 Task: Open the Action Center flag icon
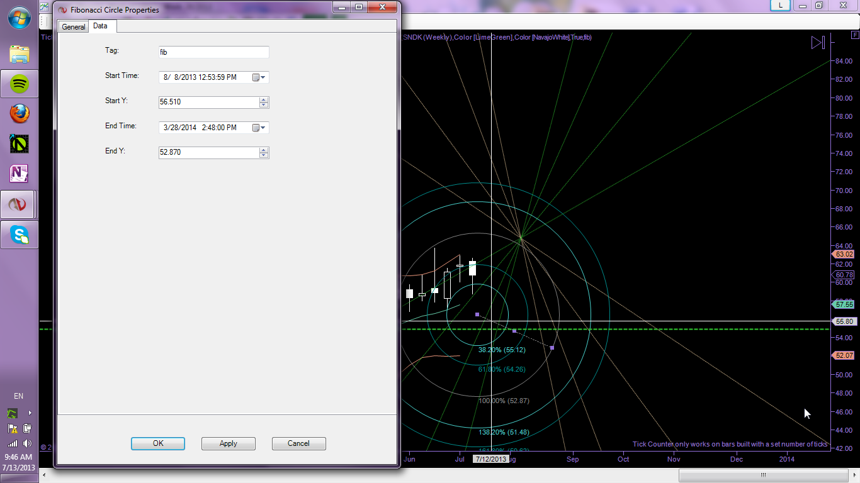point(13,428)
